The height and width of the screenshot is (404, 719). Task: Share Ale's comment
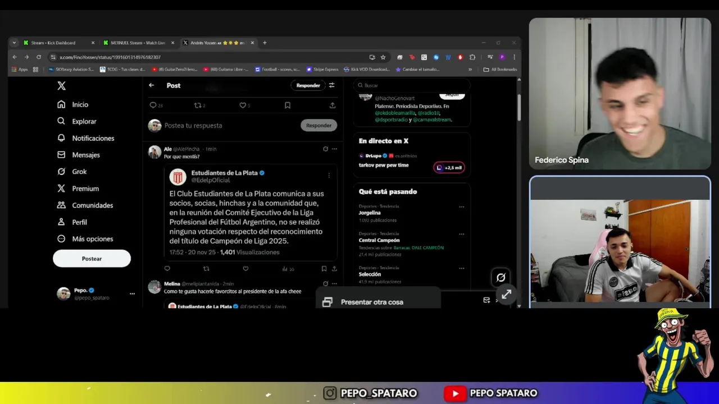coord(334,269)
